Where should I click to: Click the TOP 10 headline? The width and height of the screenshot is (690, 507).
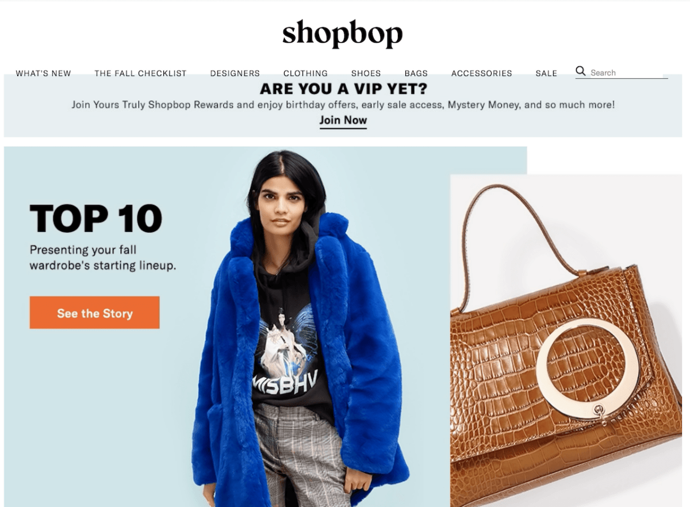95,219
